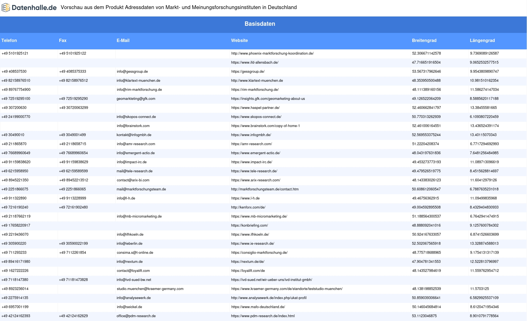Open https://amr-research.com/ URL

[251, 144]
